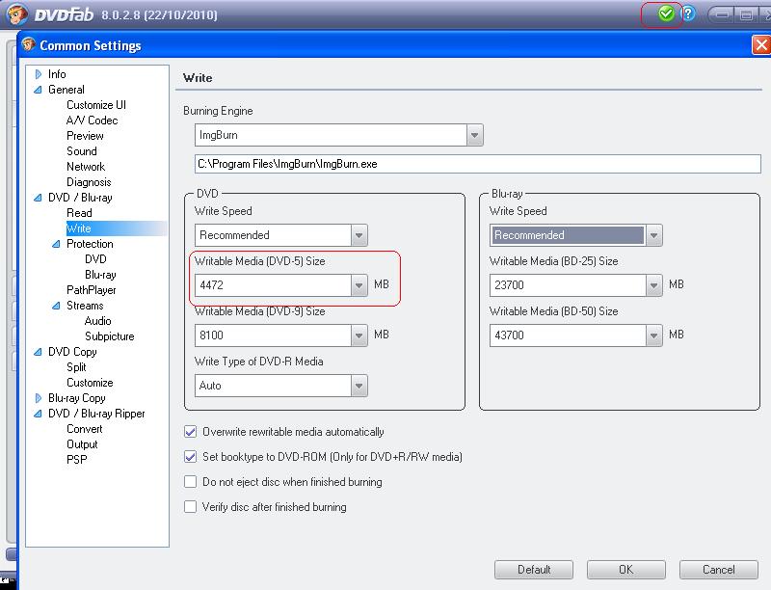The height and width of the screenshot is (590, 771).
Task: Toggle Set booktype to DVD-ROM checkbox
Action: coord(190,457)
